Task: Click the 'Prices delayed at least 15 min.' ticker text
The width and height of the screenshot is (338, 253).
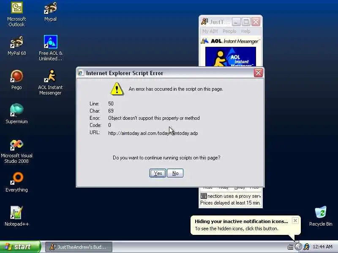Action: click(x=230, y=203)
